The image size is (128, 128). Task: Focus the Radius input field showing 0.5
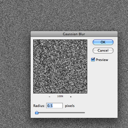coord(55,106)
